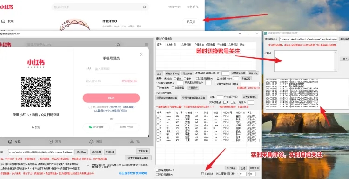Screen dimensions: 349x179
Task: Open 创作中心 in the top Xiaohongshu header
Action: (x=174, y=7)
